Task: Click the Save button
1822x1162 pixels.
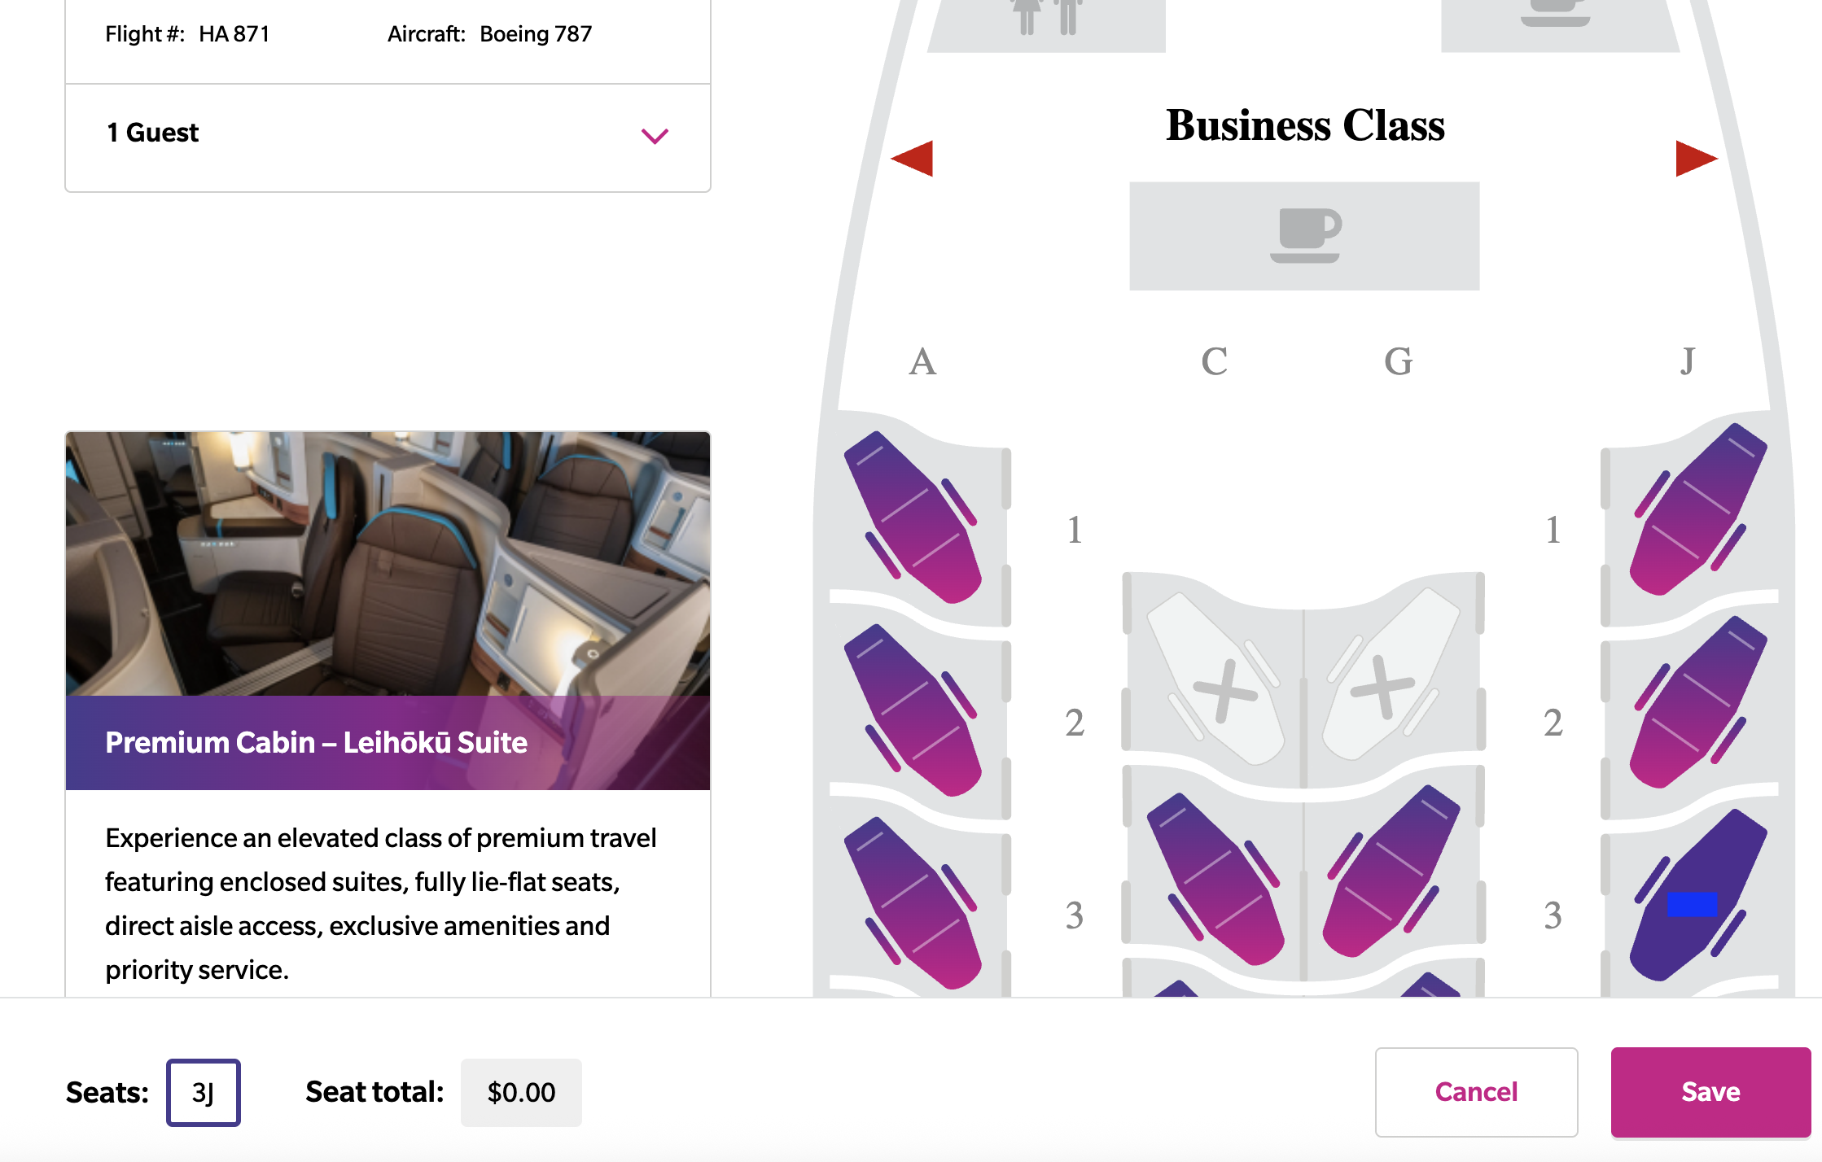Action: pos(1710,1092)
